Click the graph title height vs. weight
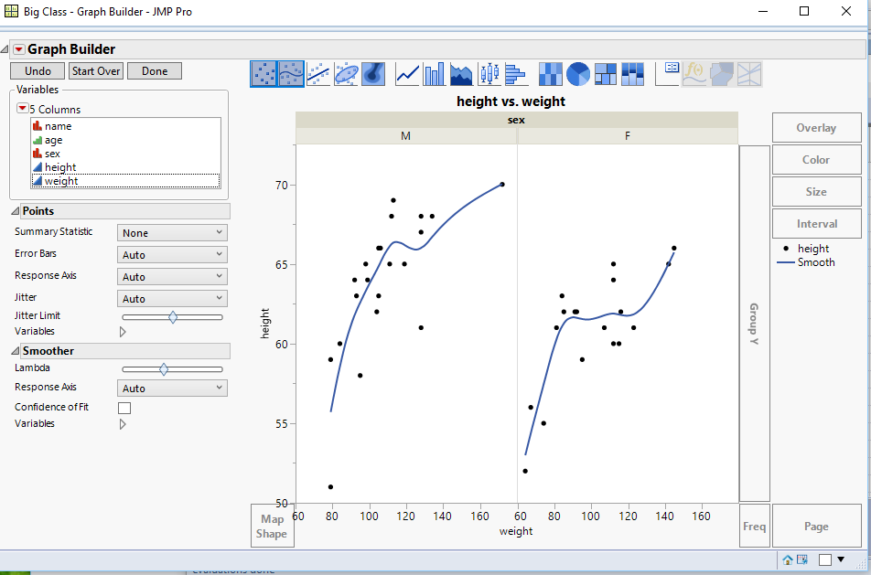 (511, 101)
